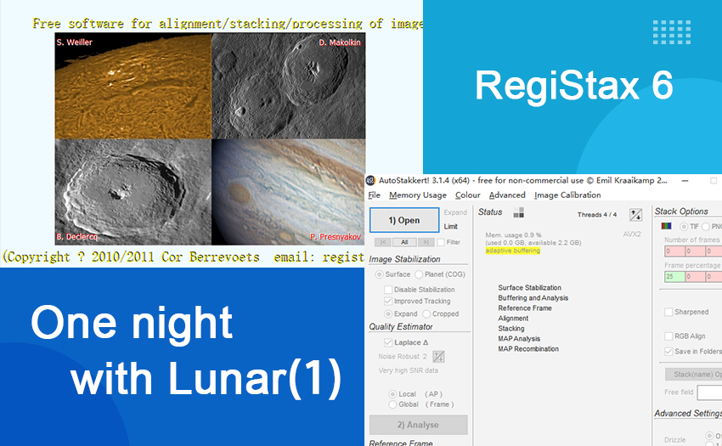Screen dimensions: 722x446
Task: Click the RGB color bars icon in Stack Options
Action: pyautogui.click(x=666, y=226)
